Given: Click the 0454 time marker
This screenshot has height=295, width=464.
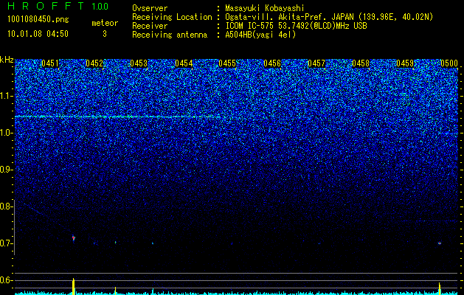Looking at the screenshot, I should click(184, 63).
